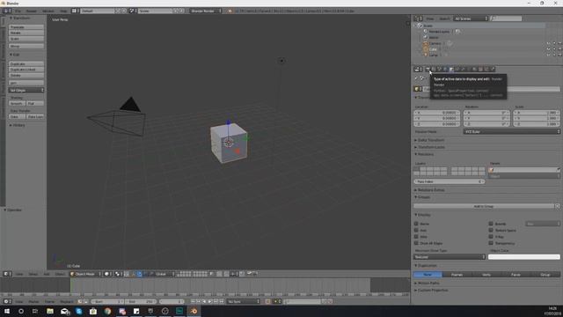Image resolution: width=563 pixels, height=317 pixels.
Task: Click the white Object Color swatch
Action: tap(524, 256)
